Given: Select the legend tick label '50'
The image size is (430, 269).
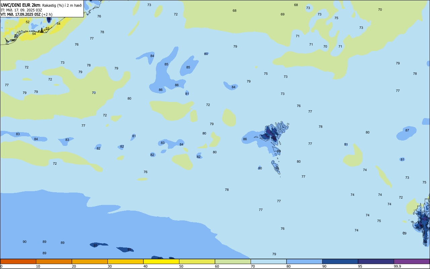Looking at the screenshot, I should coord(181,266).
